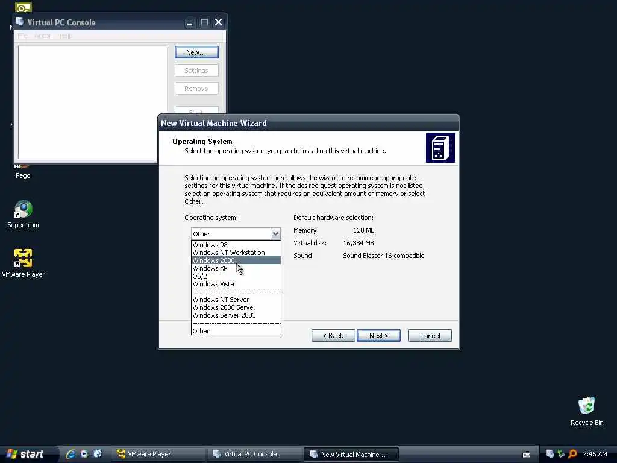Click the Virtual PC system tray icon
Screen dimensions: 617x463
(550, 454)
